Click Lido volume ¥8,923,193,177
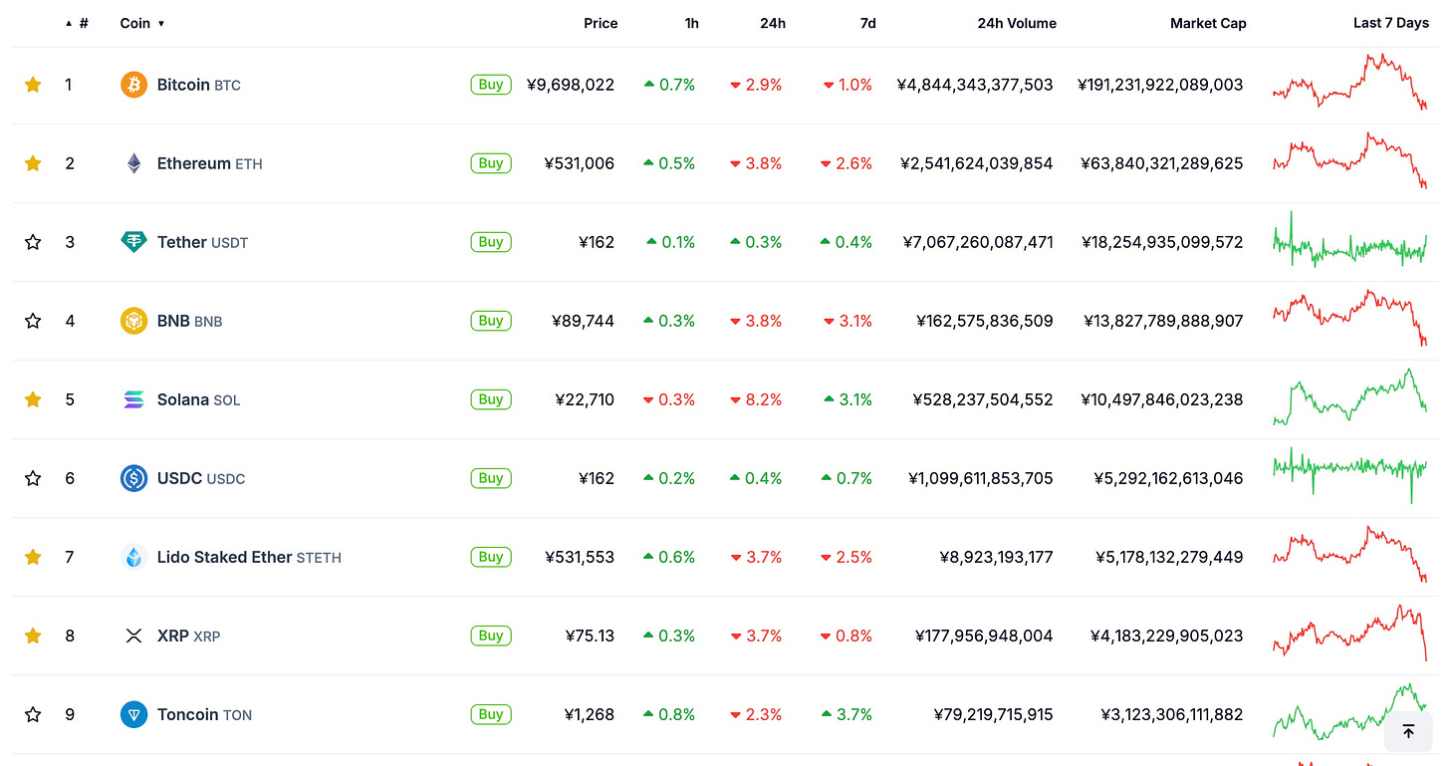 [996, 557]
